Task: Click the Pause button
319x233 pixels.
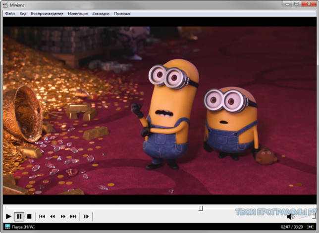Action: (19, 216)
